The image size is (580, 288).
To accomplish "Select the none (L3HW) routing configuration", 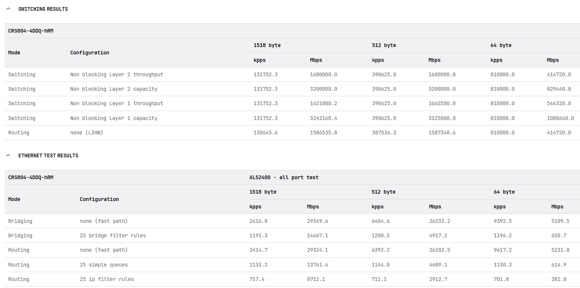I will click(86, 133).
